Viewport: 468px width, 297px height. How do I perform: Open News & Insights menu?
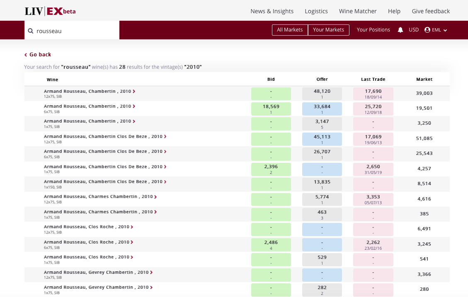coord(272,11)
